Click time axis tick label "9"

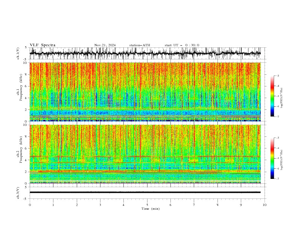241,205
